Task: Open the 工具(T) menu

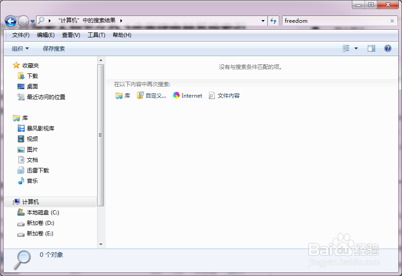Action: point(96,35)
